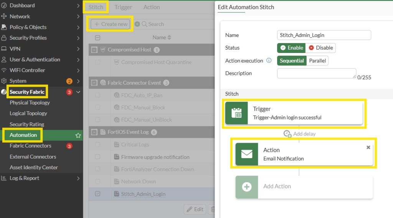Open Asset Identity Center page
The image size is (393, 218).
(x=34, y=167)
